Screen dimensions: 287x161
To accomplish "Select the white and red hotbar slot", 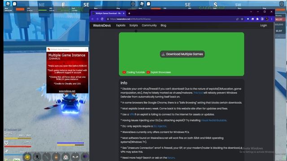I will [x=65, y=157].
